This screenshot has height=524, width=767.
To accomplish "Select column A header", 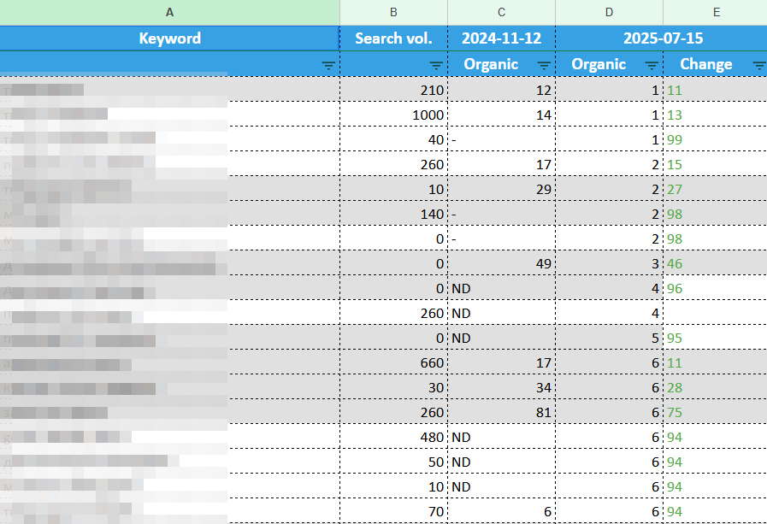I will pos(169,12).
